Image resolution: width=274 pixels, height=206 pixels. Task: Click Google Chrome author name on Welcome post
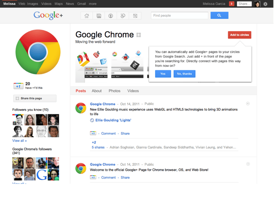[102, 164]
